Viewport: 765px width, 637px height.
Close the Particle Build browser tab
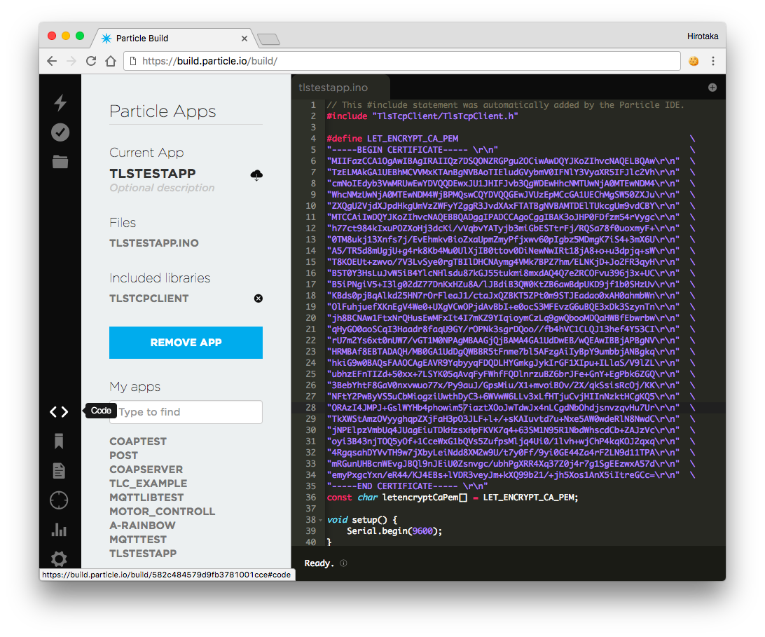(x=244, y=39)
